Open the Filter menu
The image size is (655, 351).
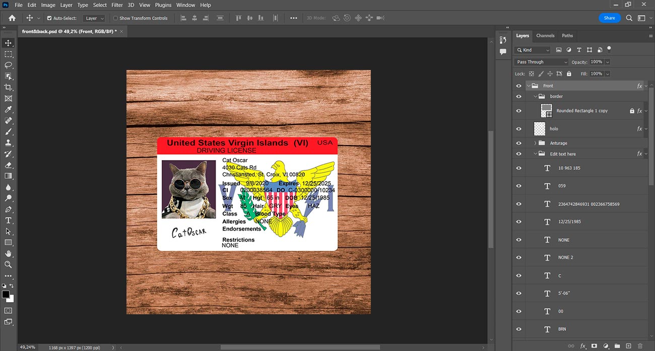[x=117, y=5]
